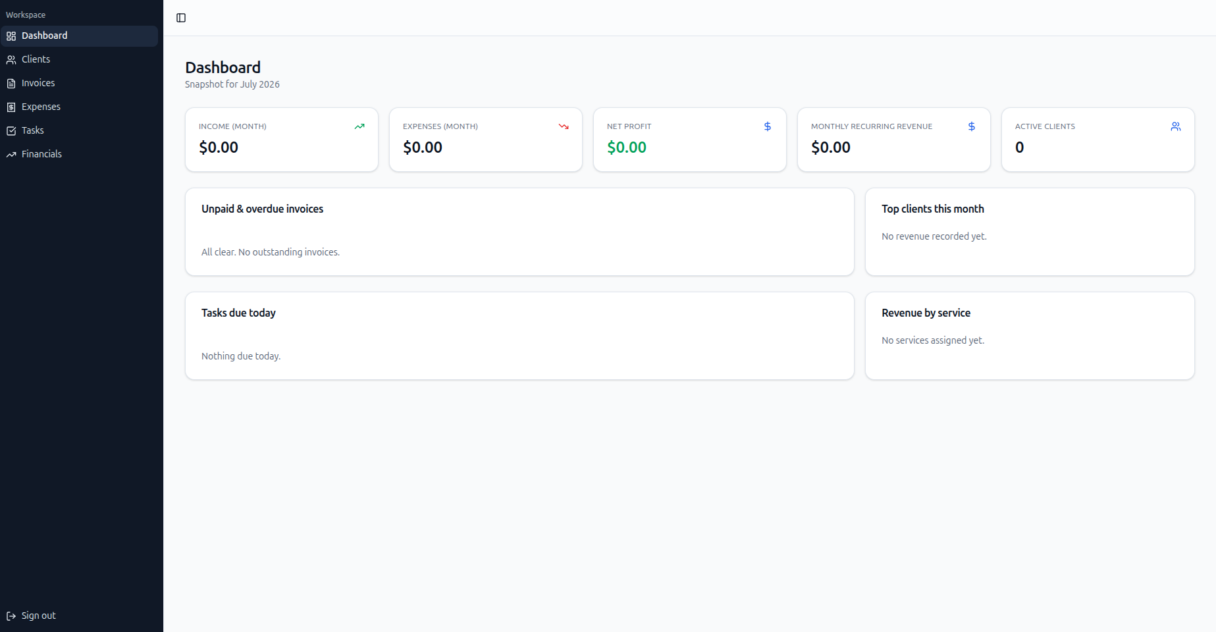
Task: Click the 'ACTIVE CLIENTS' label
Action: [x=1045, y=126]
